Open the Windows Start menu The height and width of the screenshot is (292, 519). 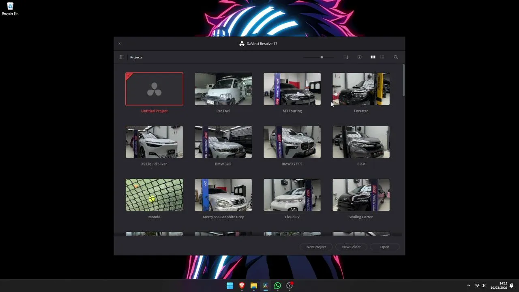click(230, 286)
